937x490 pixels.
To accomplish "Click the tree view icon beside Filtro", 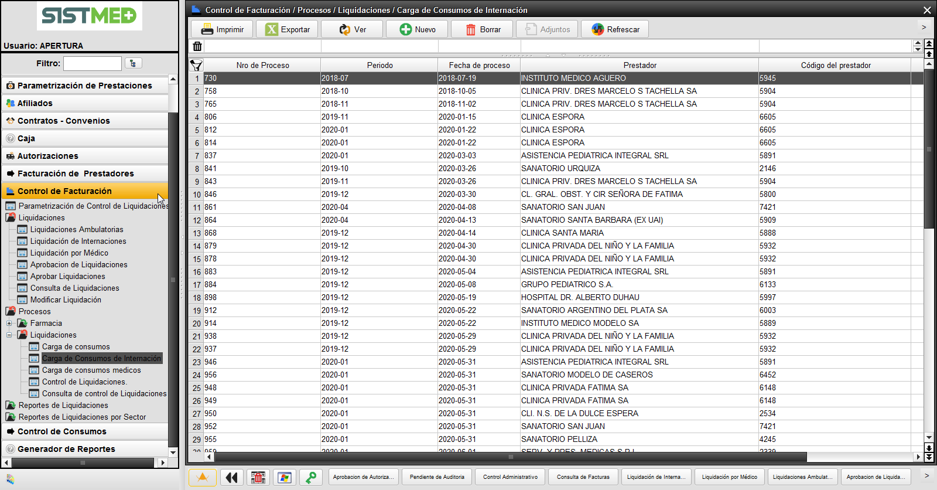I will [133, 63].
